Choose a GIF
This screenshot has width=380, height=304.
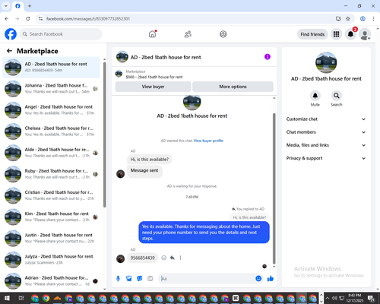(x=150, y=279)
